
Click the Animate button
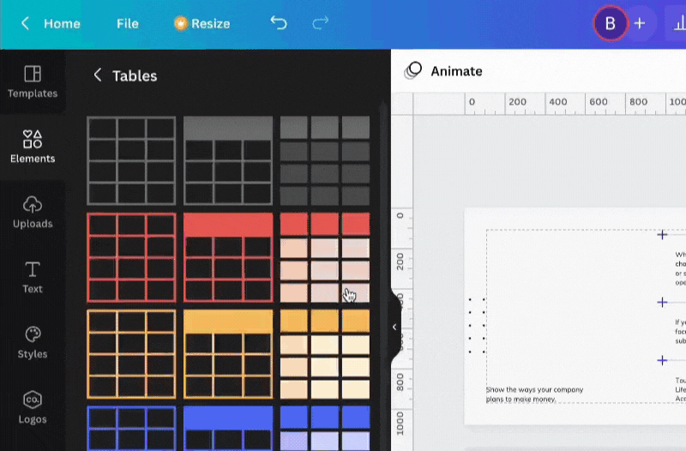(x=444, y=71)
